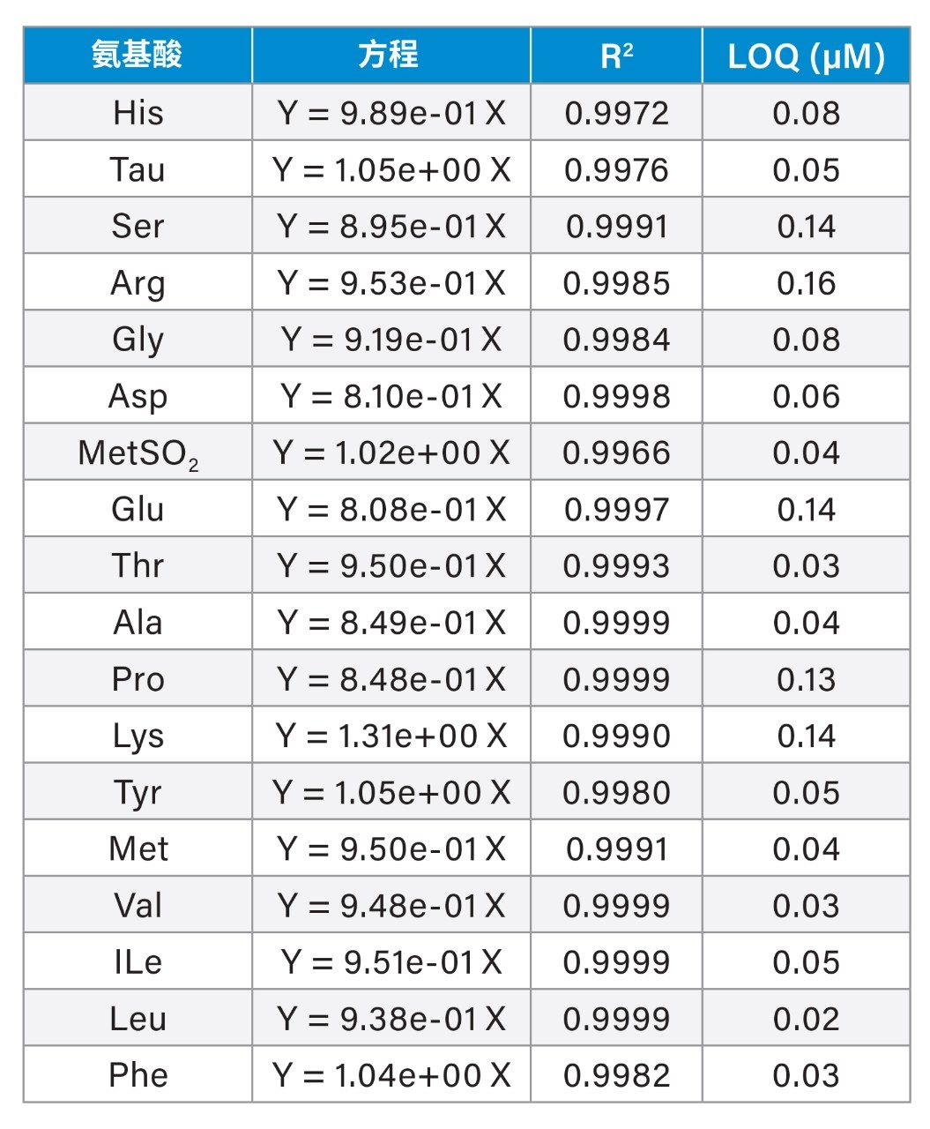Select the Tau row equation cell
This screenshot has width=930, height=1129.
(x=391, y=169)
